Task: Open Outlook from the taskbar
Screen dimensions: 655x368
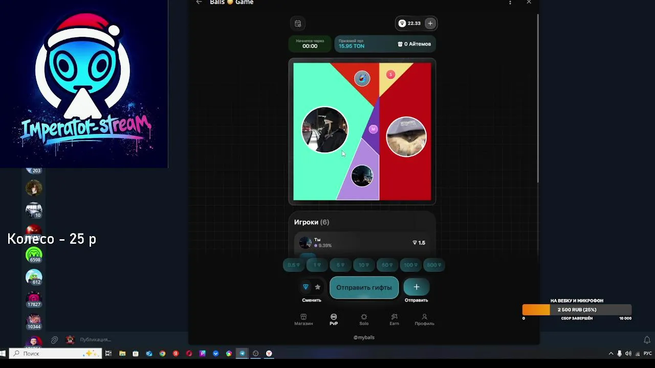Action: 149,353
